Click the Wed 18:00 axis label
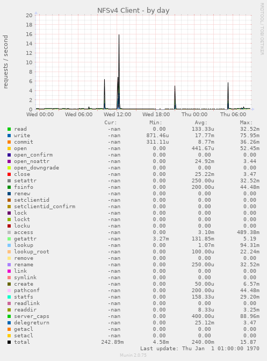 coord(156,115)
